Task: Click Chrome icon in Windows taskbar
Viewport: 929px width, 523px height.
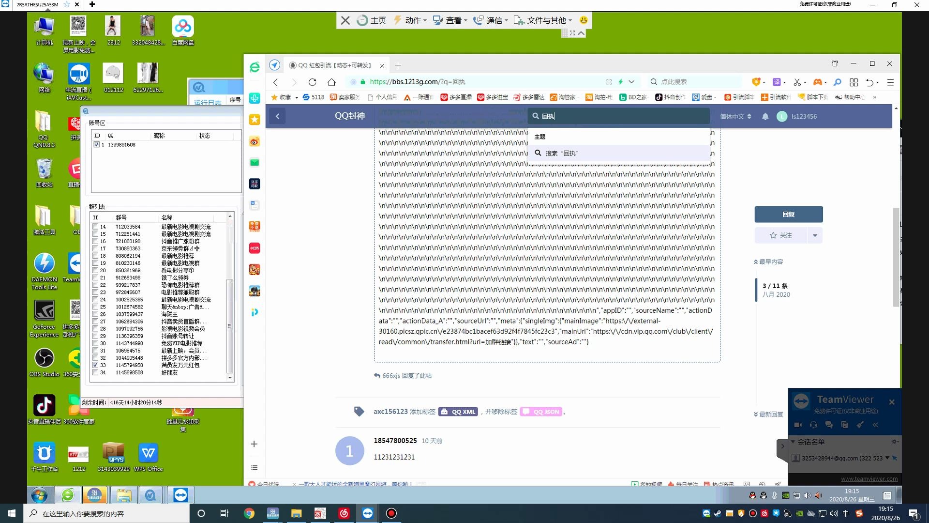Action: click(249, 513)
